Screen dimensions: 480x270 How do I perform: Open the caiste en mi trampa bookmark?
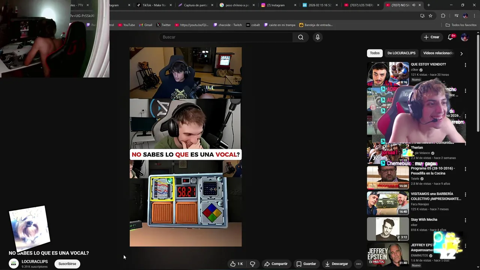pos(280,25)
